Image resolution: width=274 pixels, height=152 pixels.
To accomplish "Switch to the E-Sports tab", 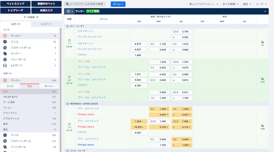I will point(47,24).
